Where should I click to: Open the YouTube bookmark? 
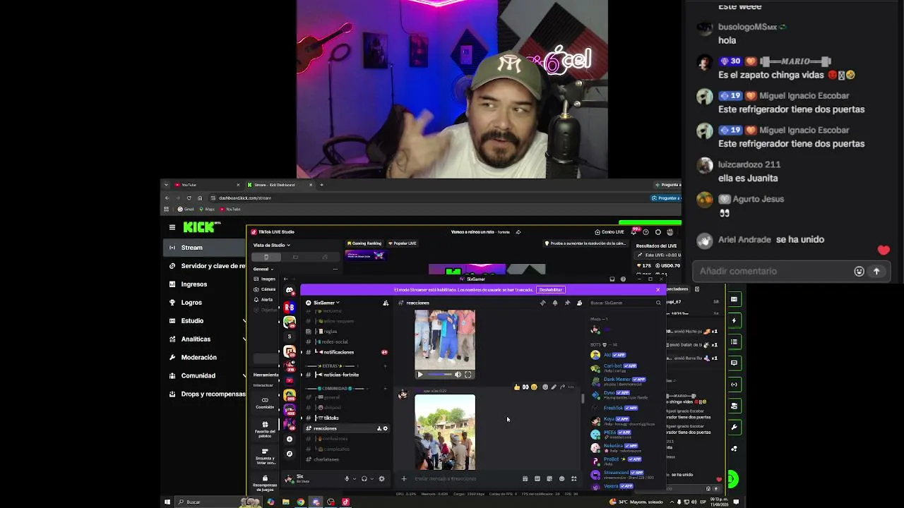pyautogui.click(x=230, y=210)
